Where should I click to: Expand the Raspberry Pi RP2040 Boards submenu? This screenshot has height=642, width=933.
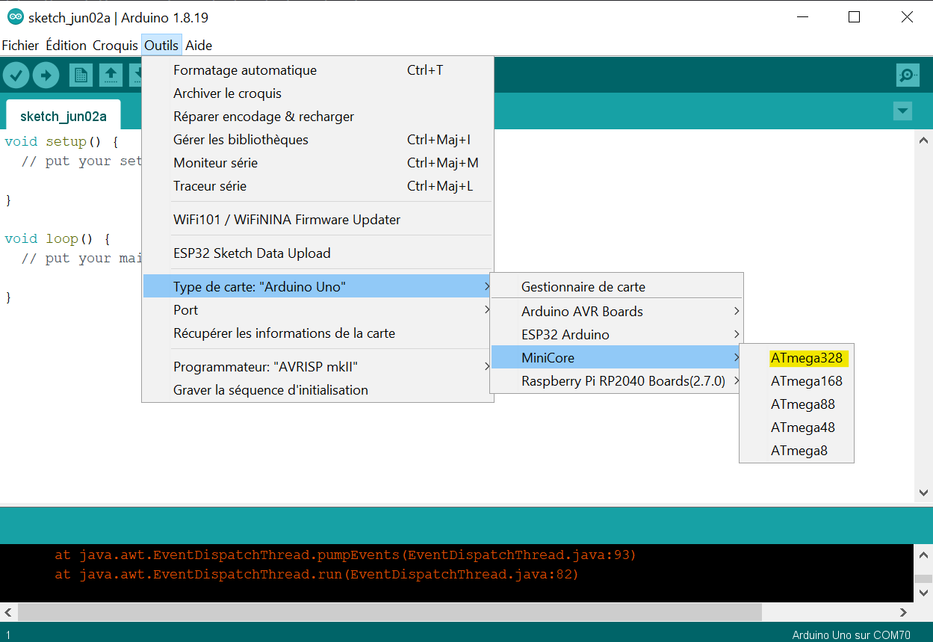616,381
